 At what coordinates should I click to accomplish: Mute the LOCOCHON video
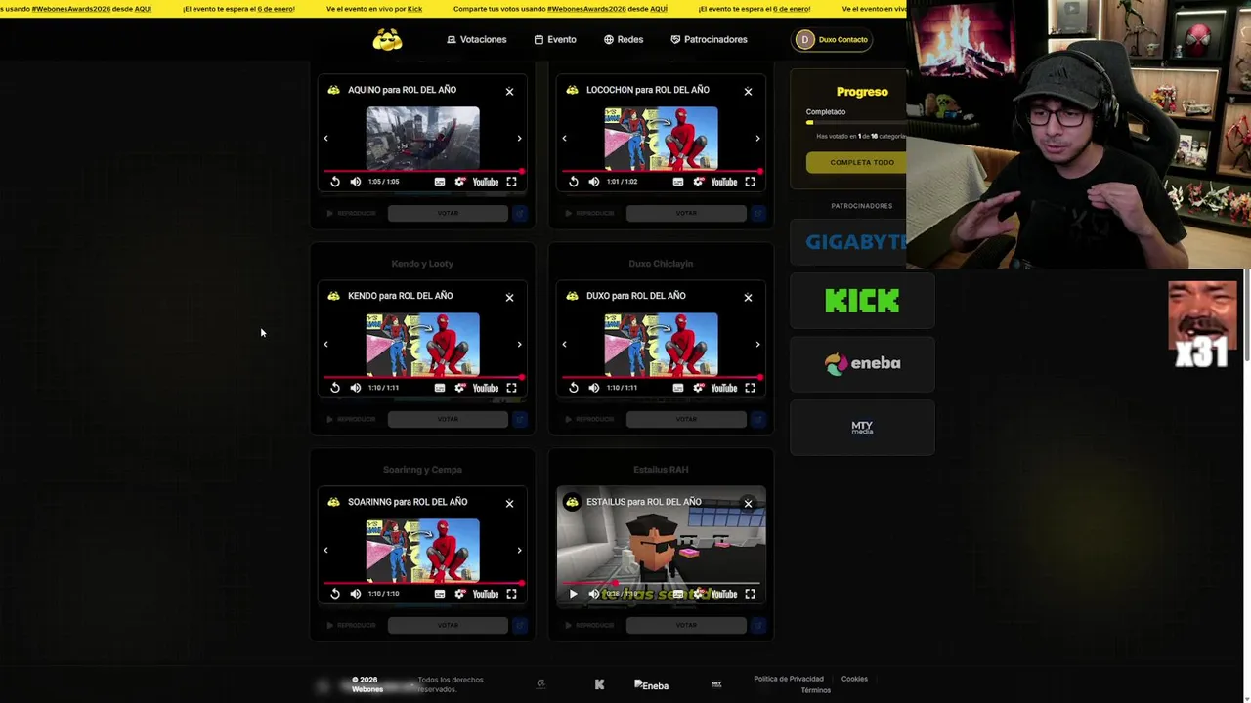[x=594, y=182]
